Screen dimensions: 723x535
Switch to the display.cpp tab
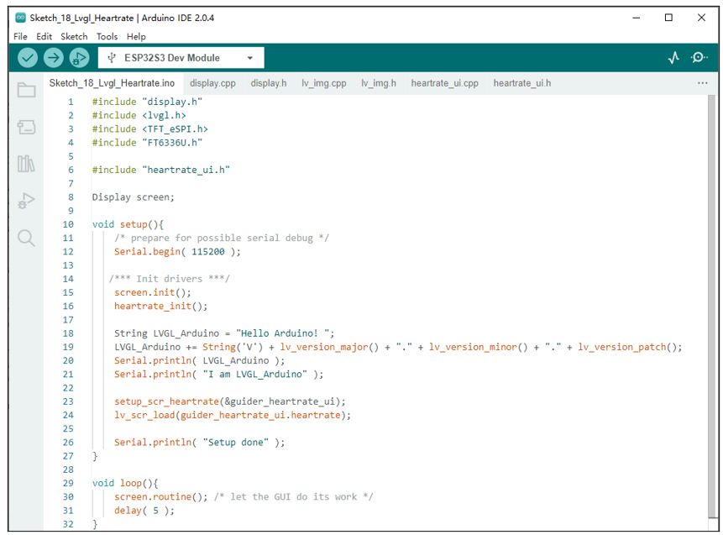(x=212, y=83)
